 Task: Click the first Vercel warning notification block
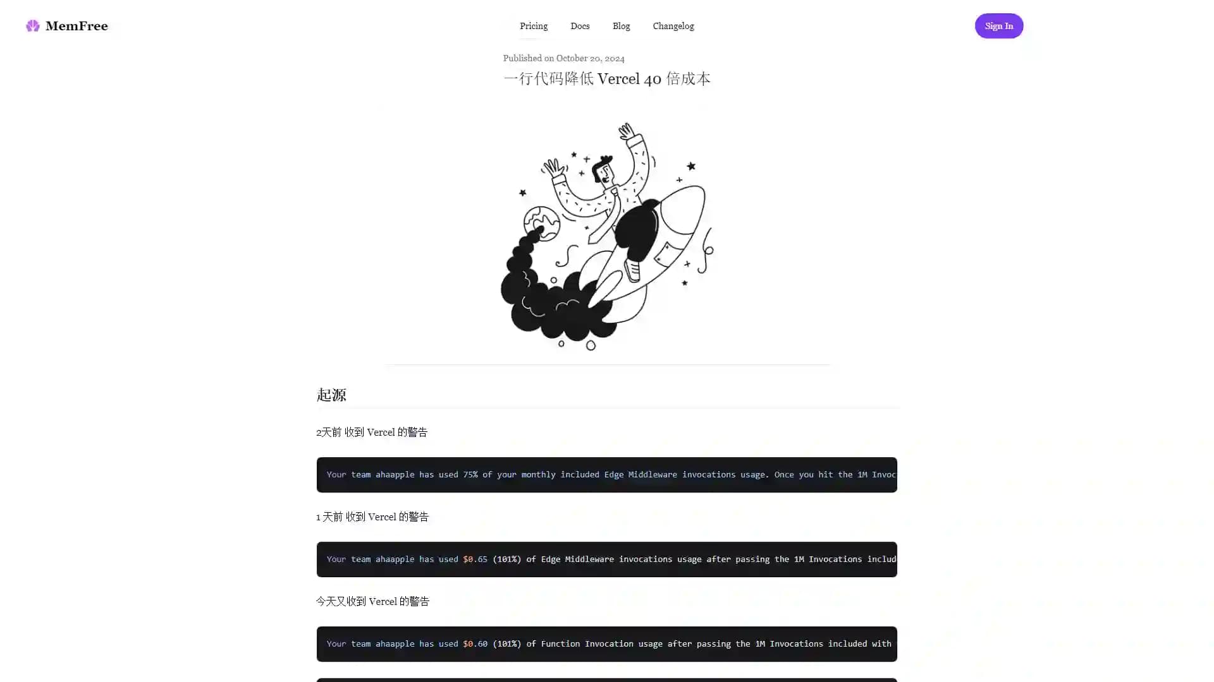(606, 475)
